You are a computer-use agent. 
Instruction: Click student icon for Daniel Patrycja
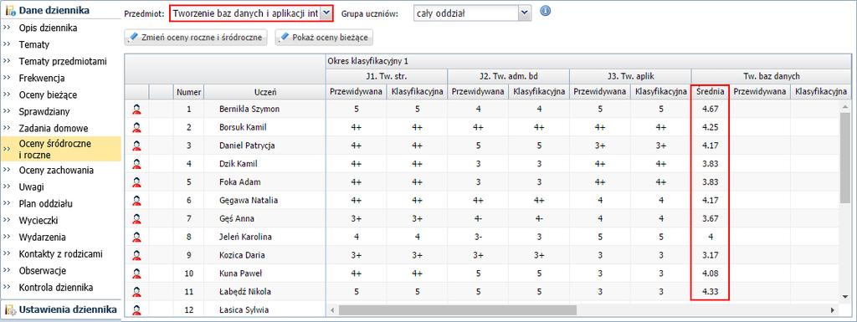tap(136, 146)
